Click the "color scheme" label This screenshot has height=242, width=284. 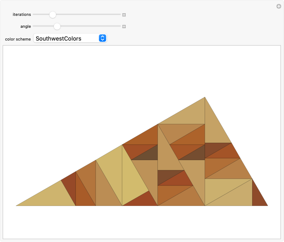[18, 39]
